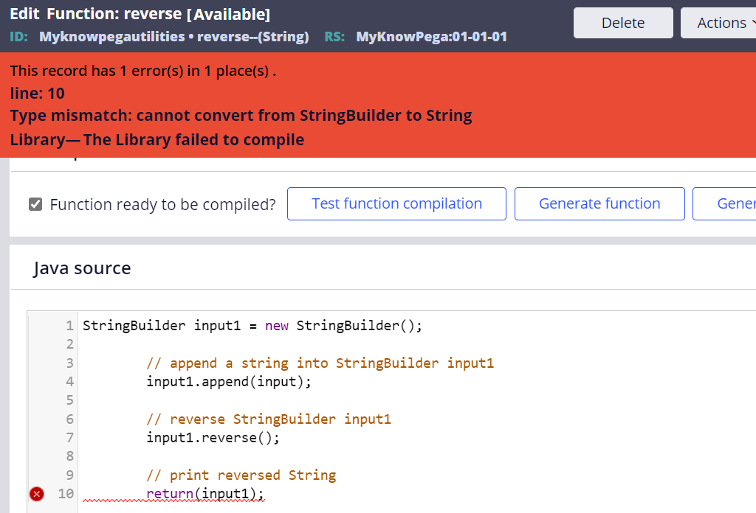Click the title 'Function: reverse [Available]'
The height and width of the screenshot is (513, 756).
158,14
